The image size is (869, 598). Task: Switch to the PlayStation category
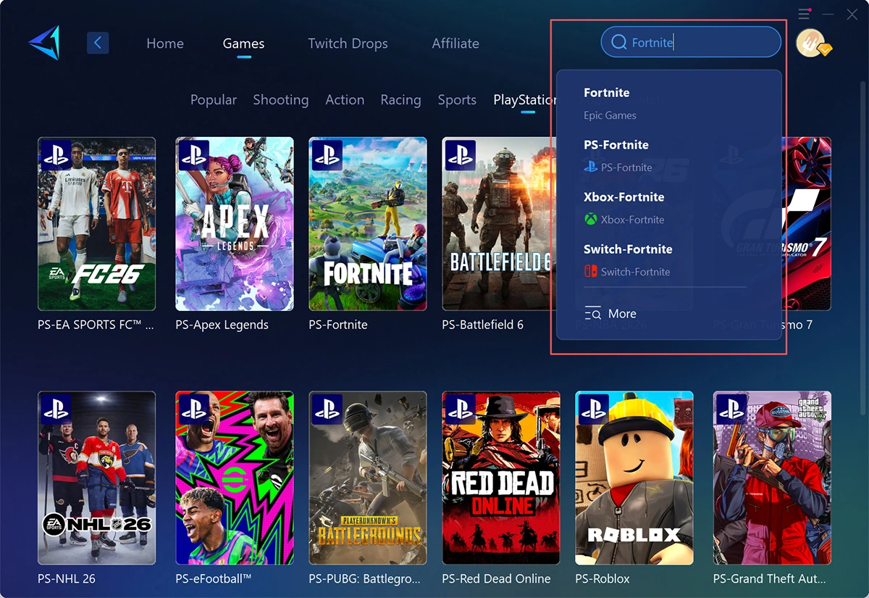click(x=526, y=99)
